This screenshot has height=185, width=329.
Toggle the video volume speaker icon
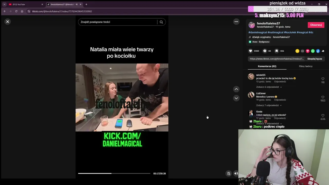click(x=236, y=173)
